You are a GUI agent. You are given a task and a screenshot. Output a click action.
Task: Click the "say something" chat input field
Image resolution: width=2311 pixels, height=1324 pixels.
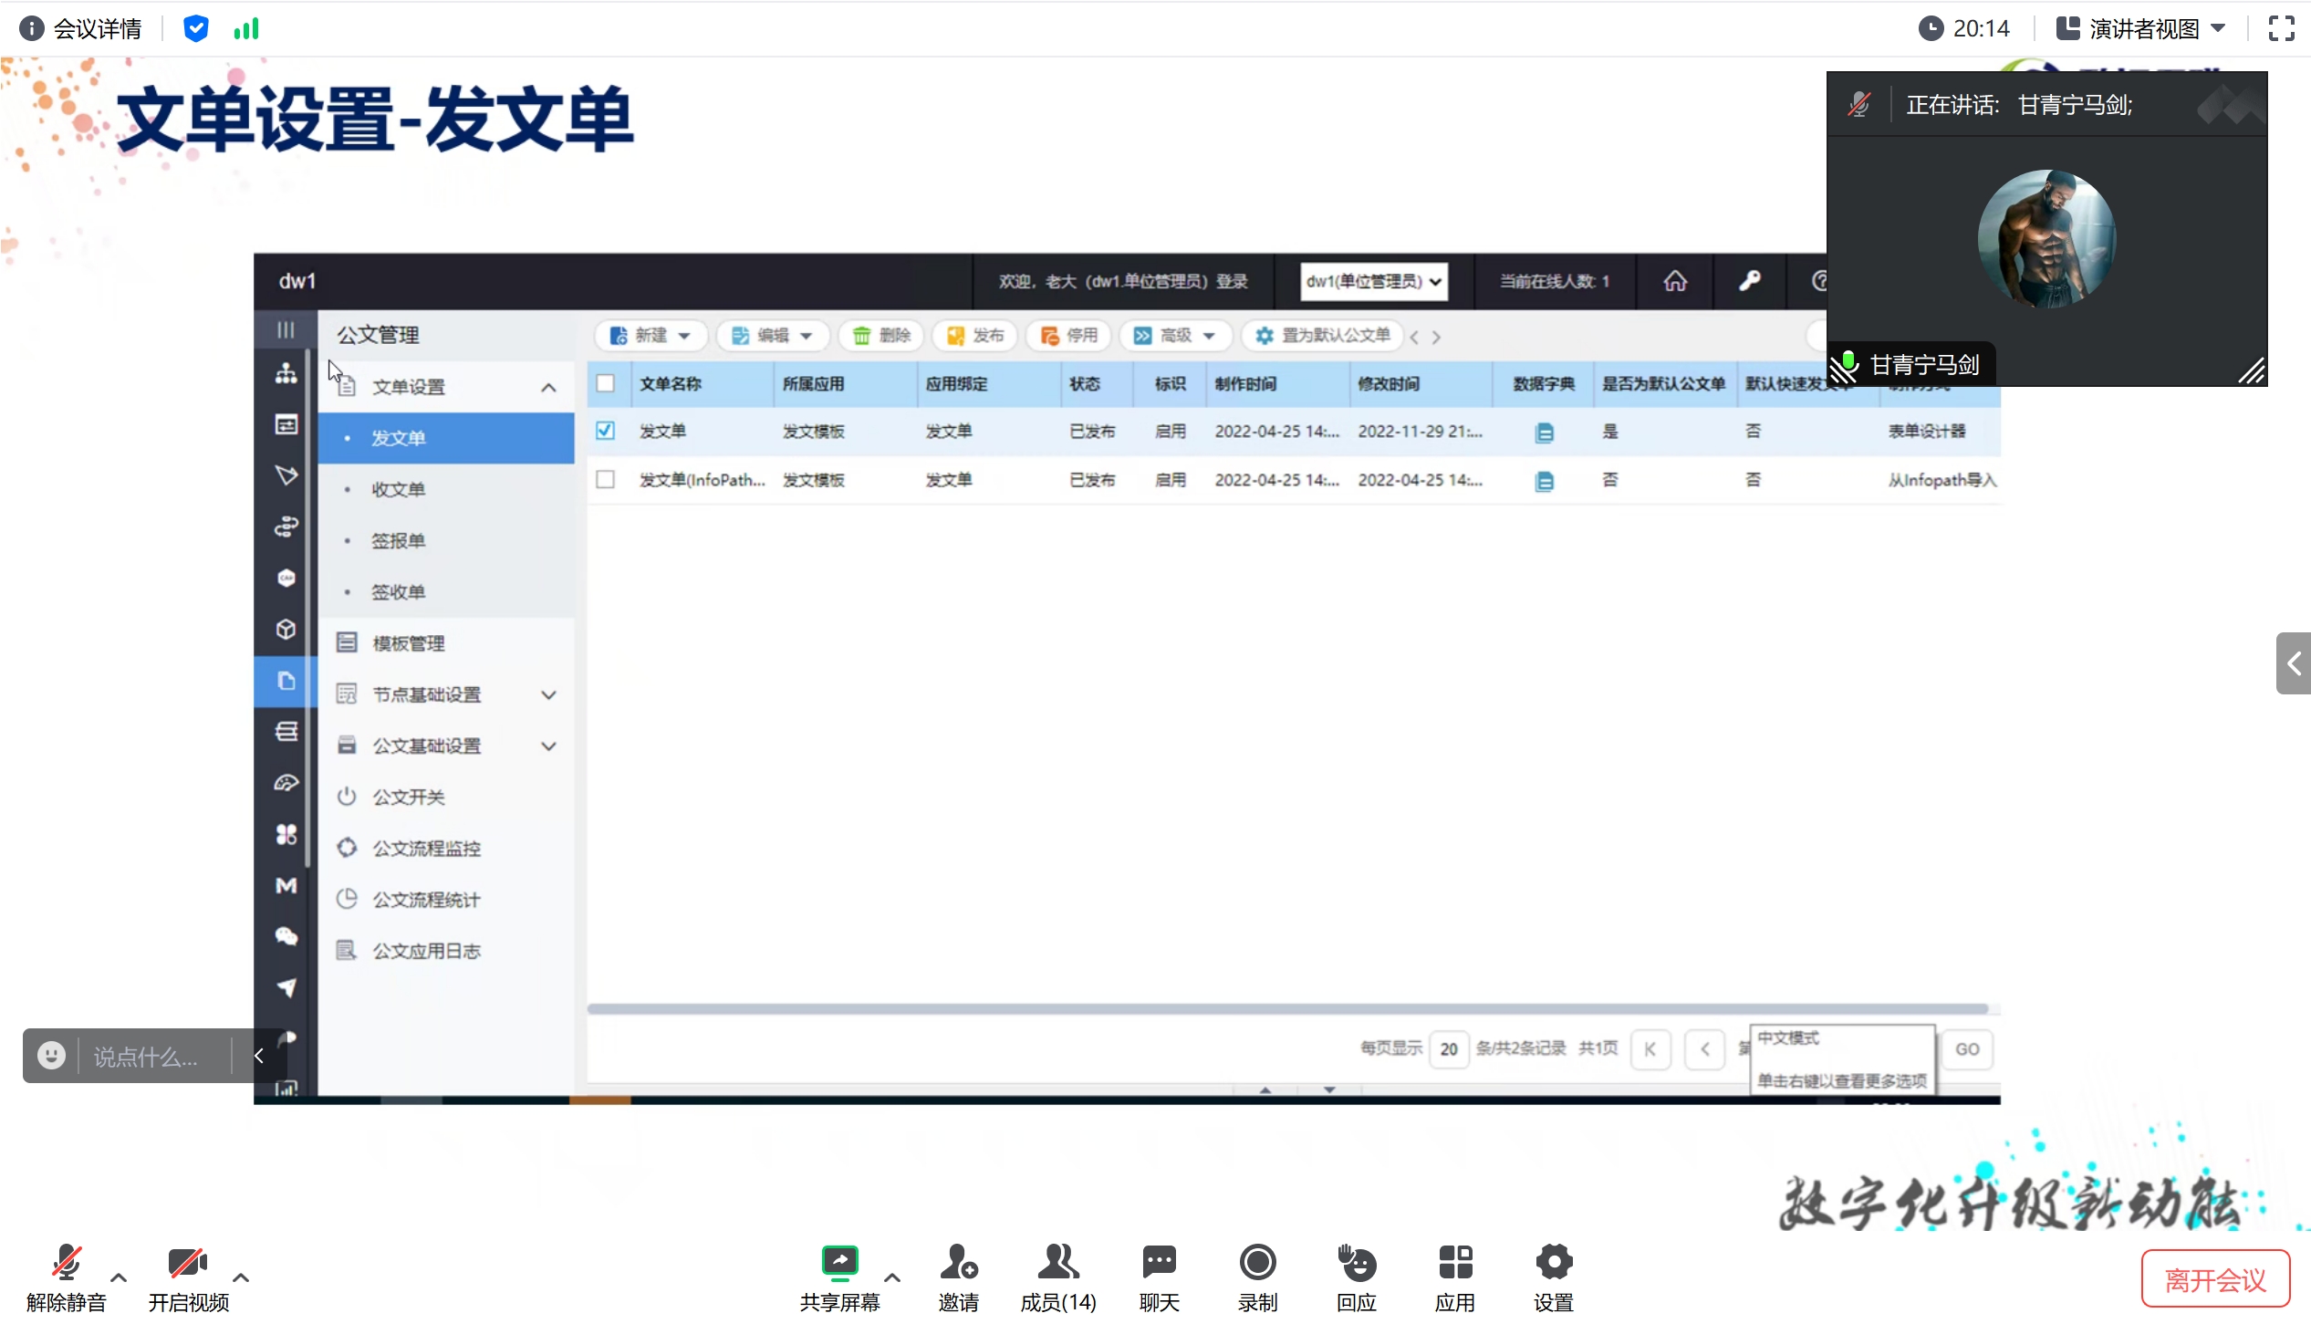point(146,1057)
